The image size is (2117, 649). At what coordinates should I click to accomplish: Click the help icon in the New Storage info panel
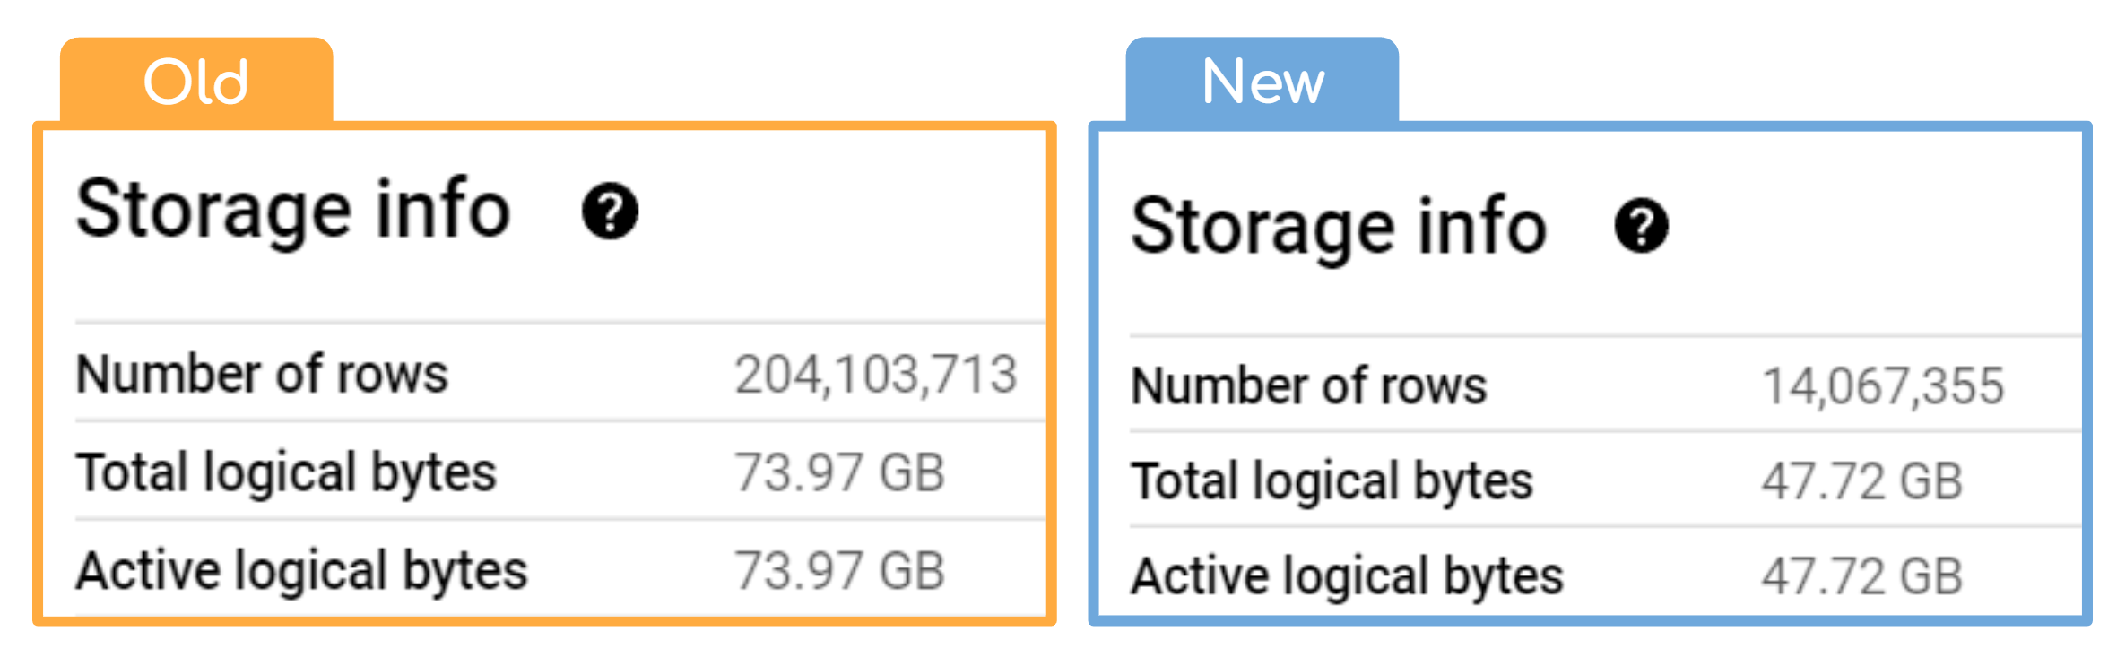1641,226
